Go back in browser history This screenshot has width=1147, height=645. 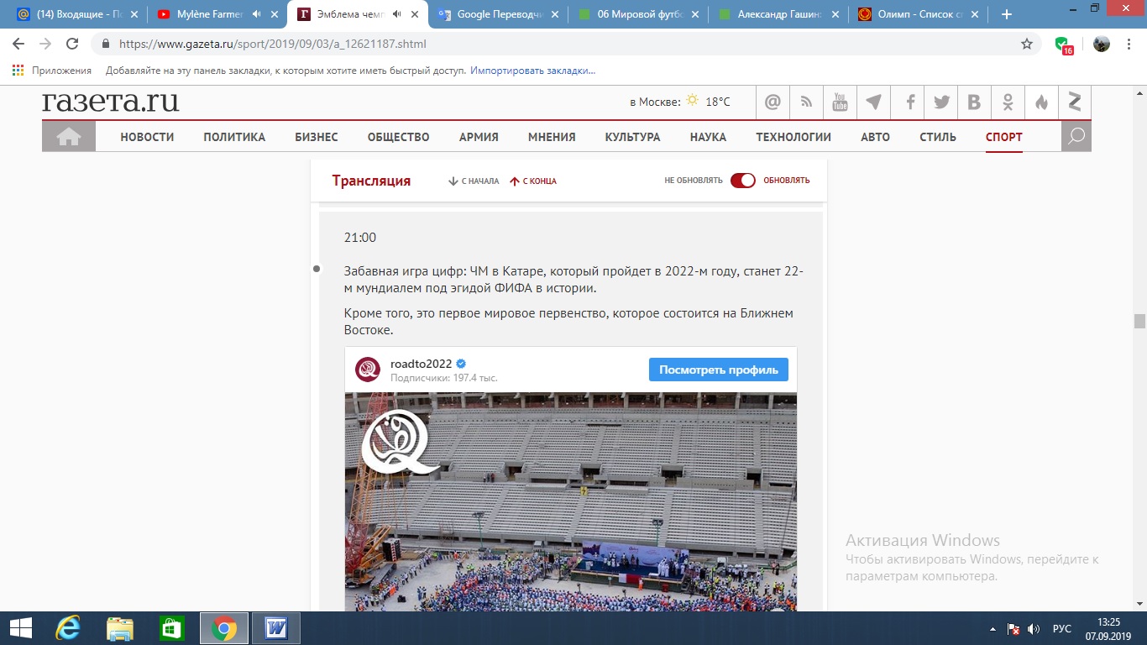[x=18, y=44]
